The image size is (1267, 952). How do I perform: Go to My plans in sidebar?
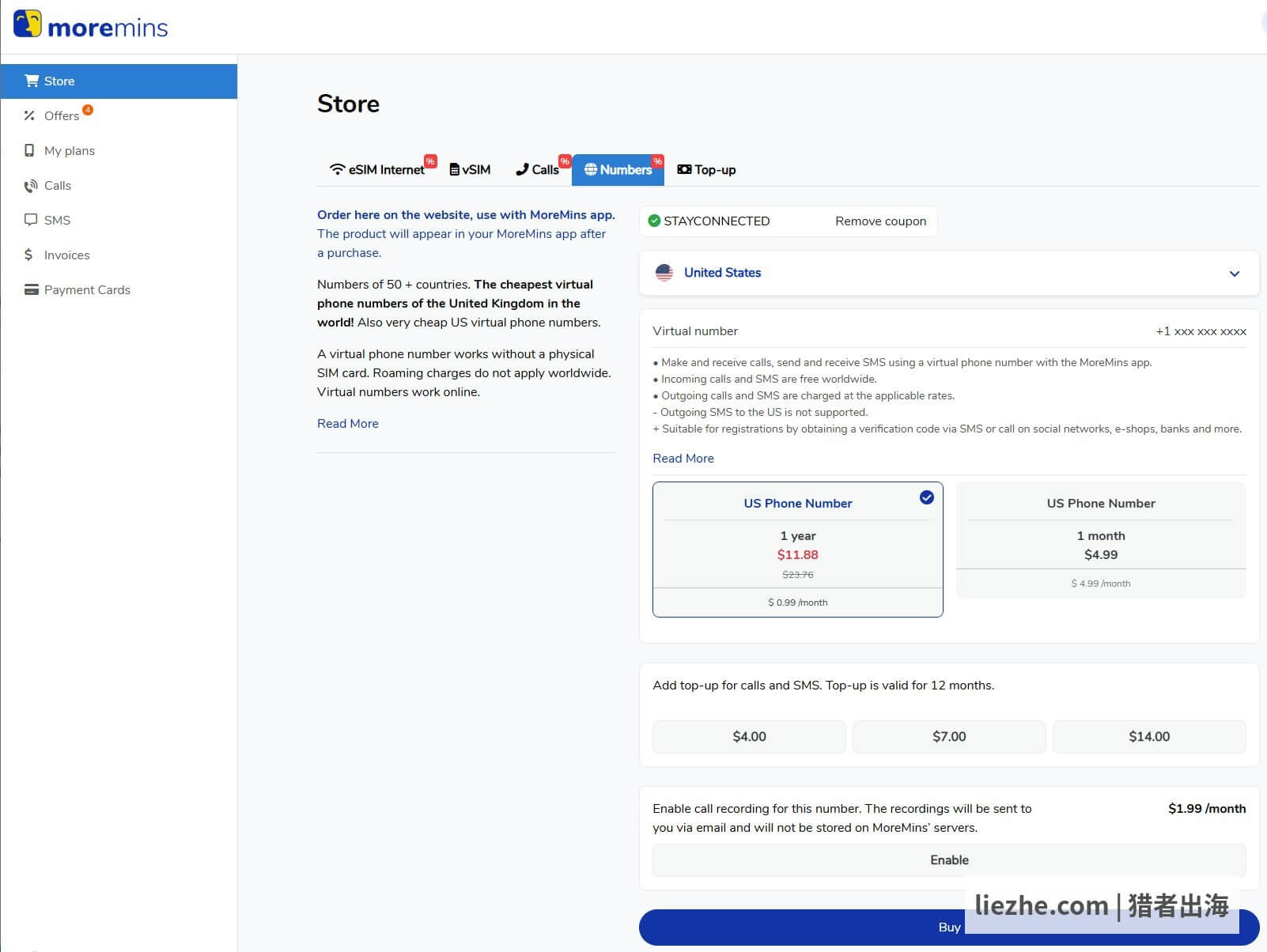pos(119,150)
